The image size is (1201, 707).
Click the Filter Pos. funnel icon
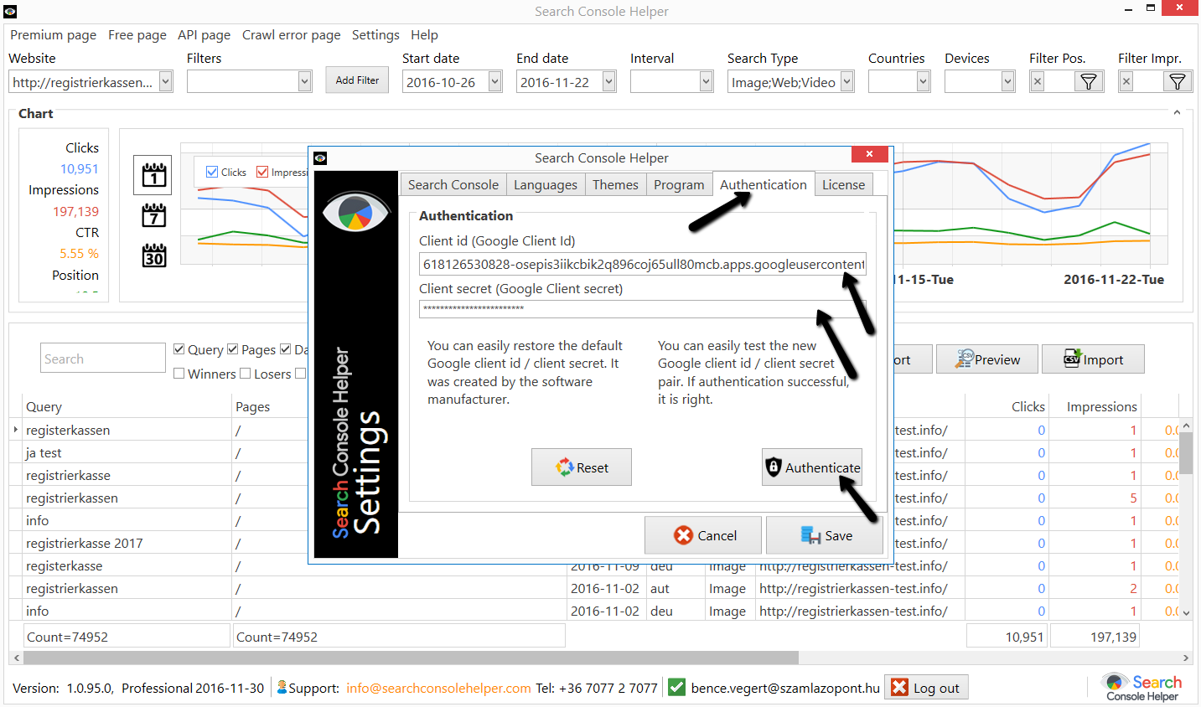[1088, 81]
